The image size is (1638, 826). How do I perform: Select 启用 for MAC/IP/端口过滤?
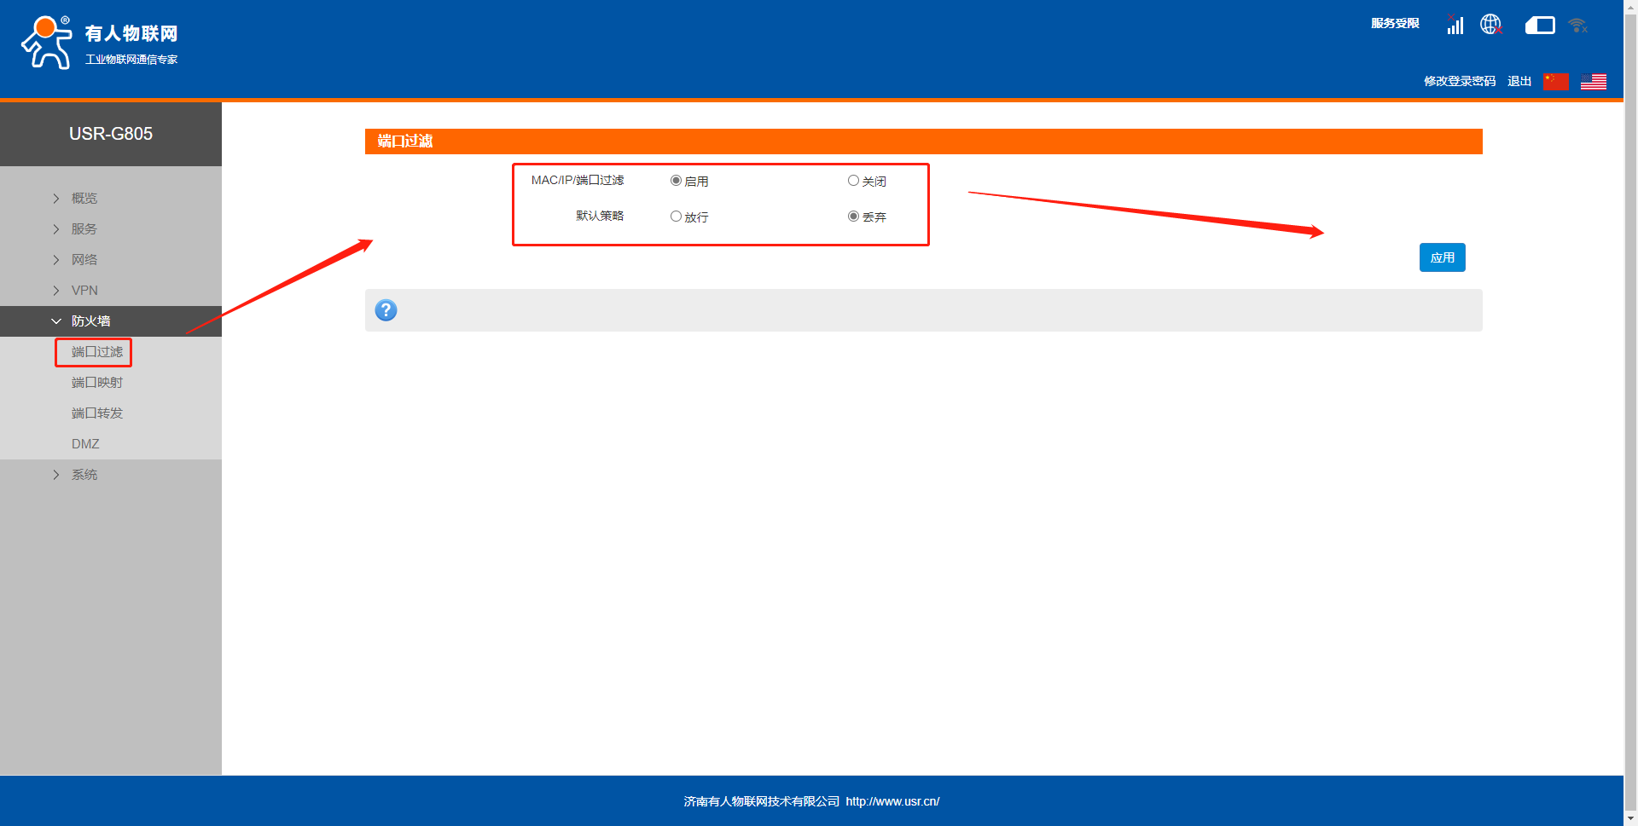[x=676, y=181]
